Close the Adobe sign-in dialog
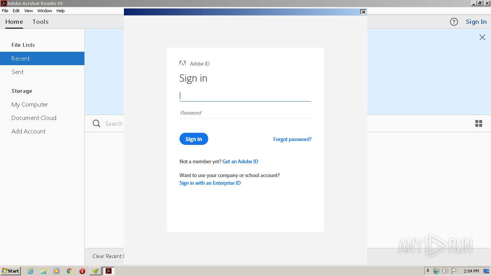Image resolution: width=491 pixels, height=276 pixels. point(363,12)
